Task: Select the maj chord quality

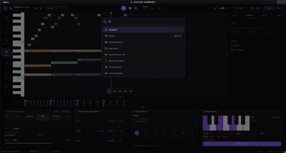Action: point(205,137)
